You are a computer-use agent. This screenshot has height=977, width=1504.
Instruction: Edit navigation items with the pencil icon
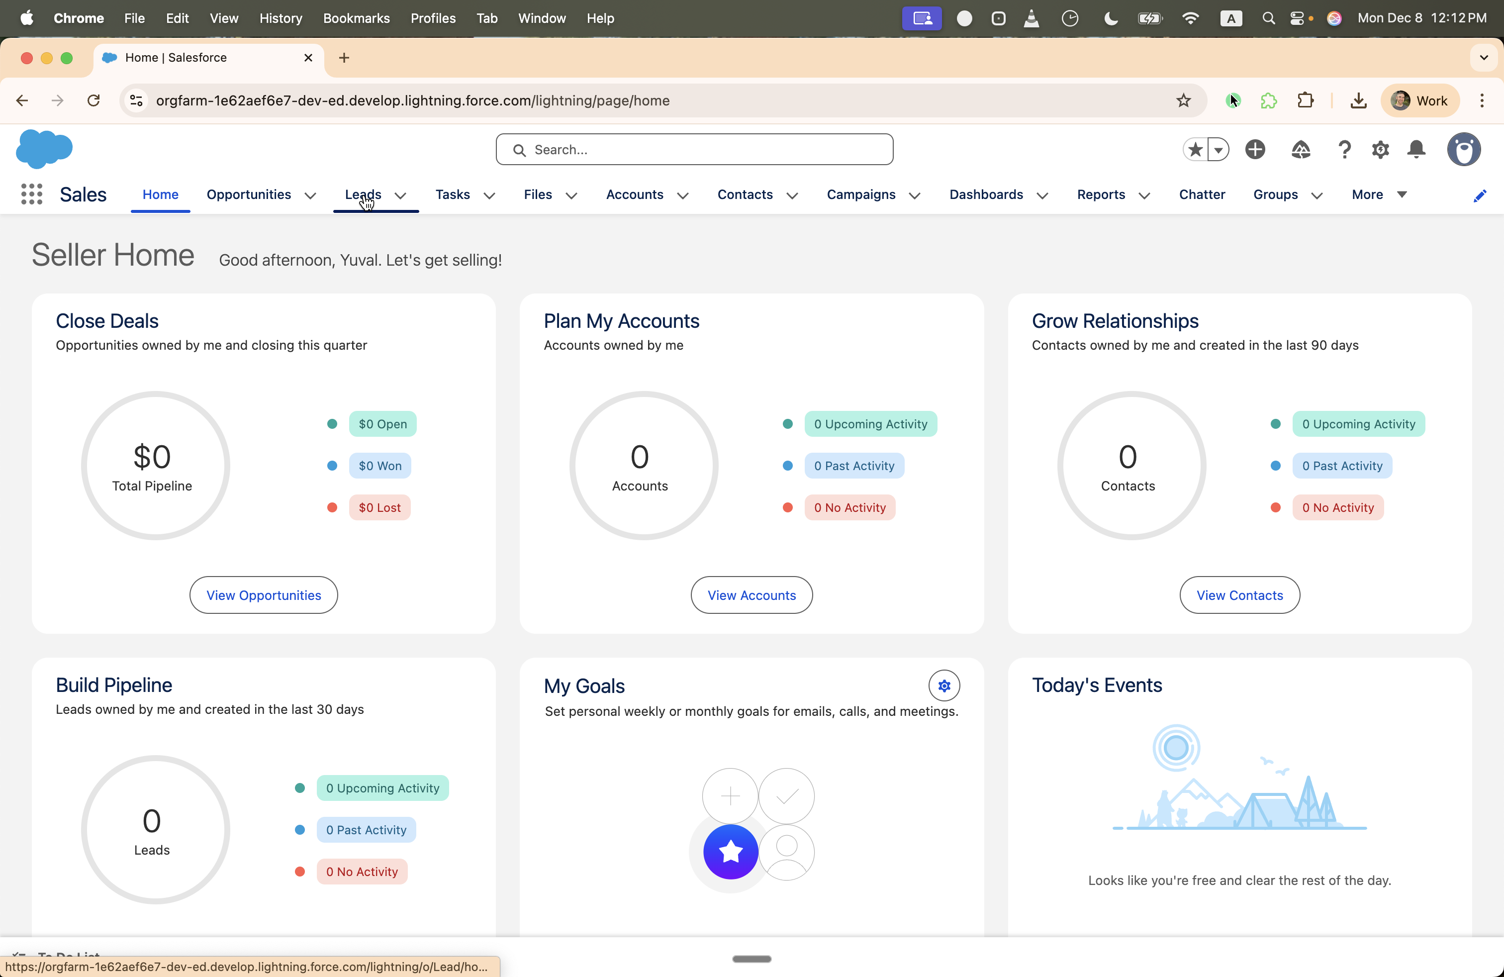point(1479,196)
